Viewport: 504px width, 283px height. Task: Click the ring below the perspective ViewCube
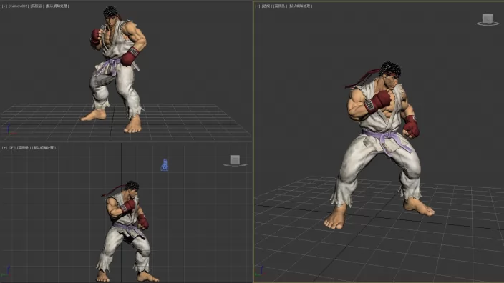(x=488, y=24)
